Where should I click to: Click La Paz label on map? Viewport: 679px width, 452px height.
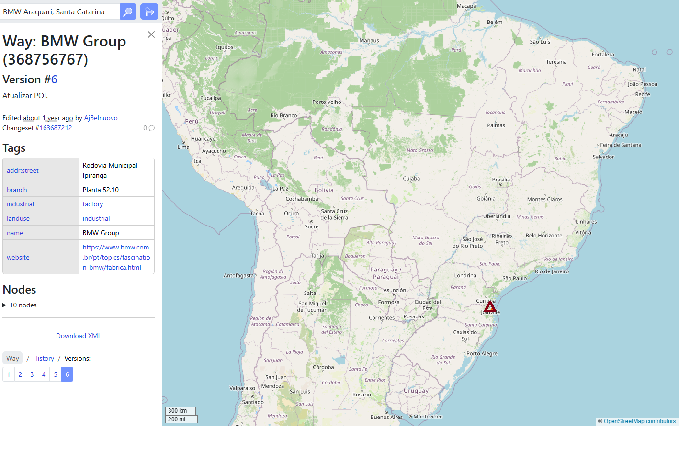pyautogui.click(x=281, y=189)
